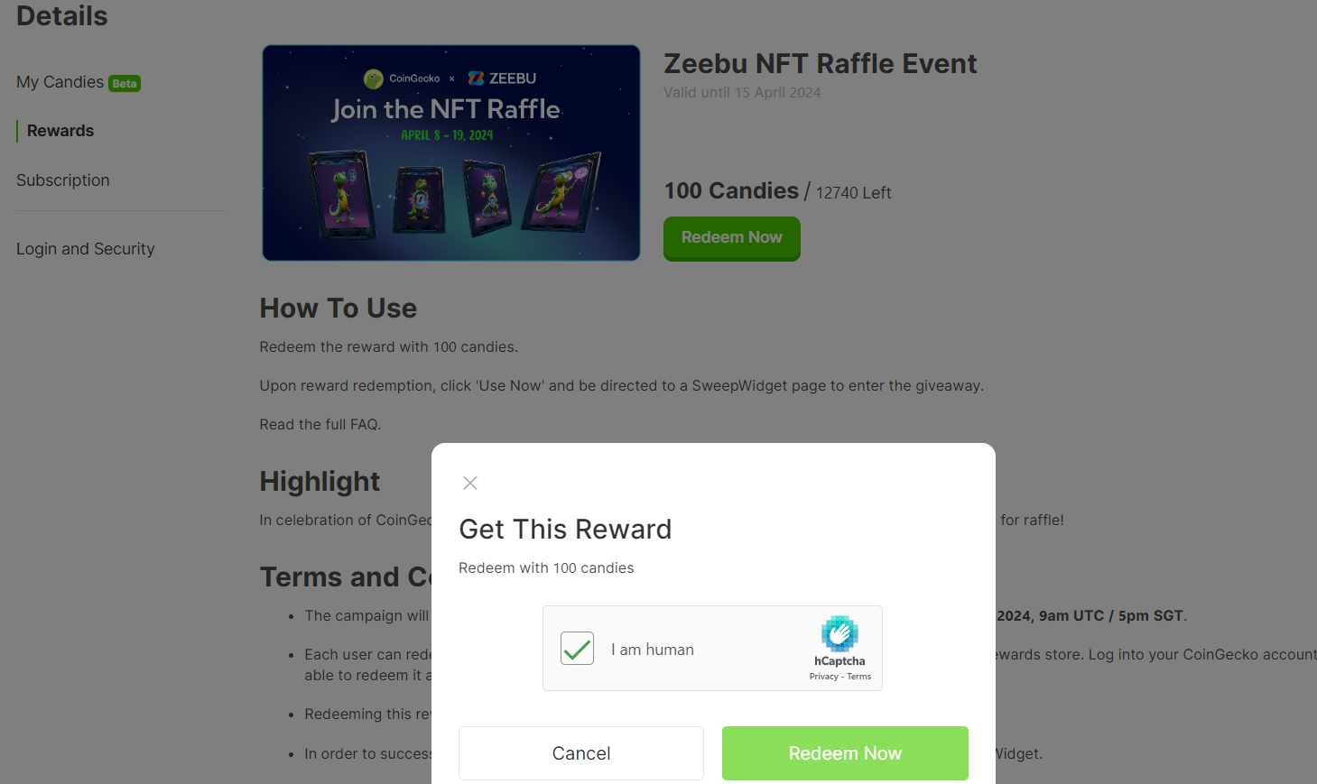Click the ZEEBU logo in the banner
The image size is (1317, 784).
point(502,78)
